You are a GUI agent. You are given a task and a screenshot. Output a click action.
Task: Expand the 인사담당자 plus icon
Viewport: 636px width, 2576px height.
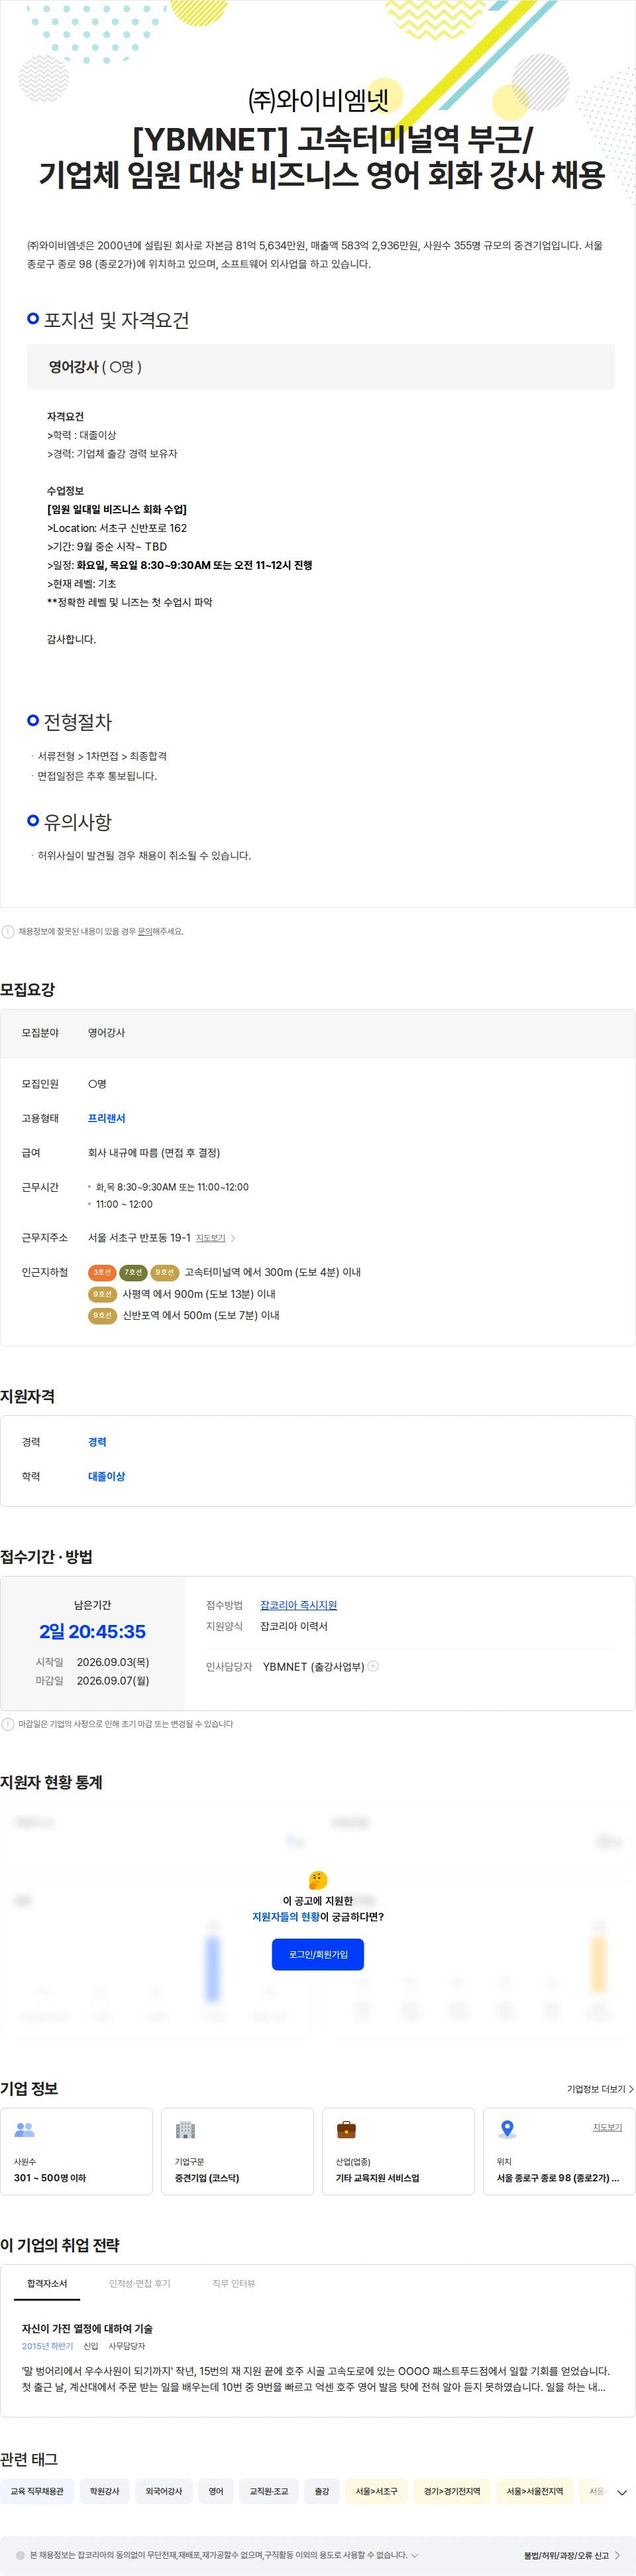click(x=374, y=1666)
